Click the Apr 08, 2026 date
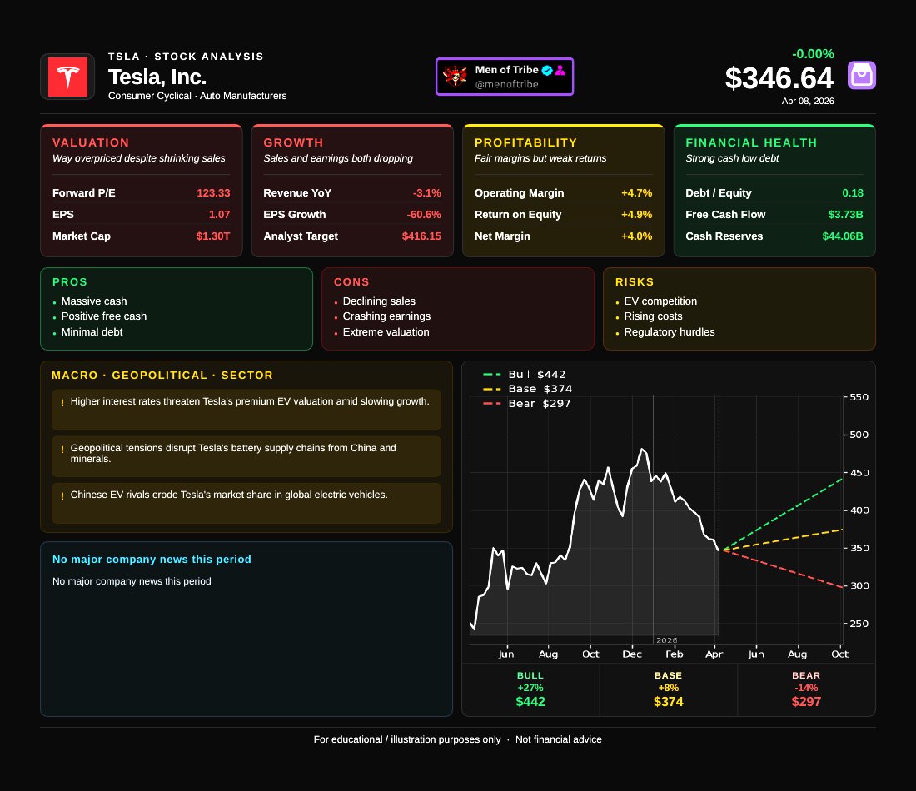The height and width of the screenshot is (791, 916). (808, 101)
